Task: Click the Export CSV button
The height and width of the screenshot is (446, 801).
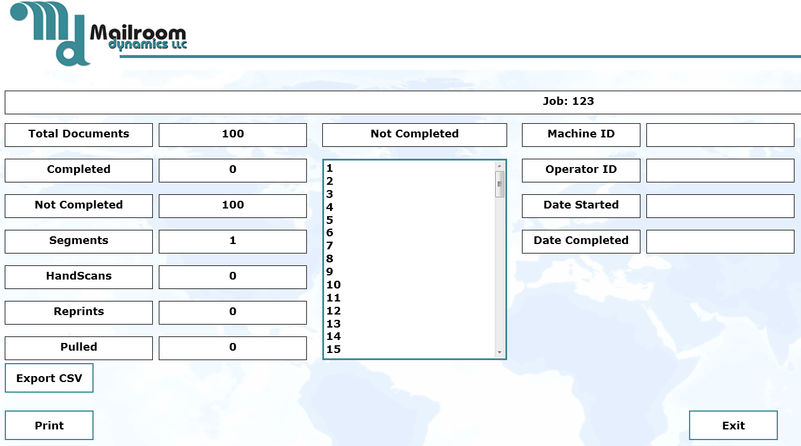Action: [x=49, y=377]
